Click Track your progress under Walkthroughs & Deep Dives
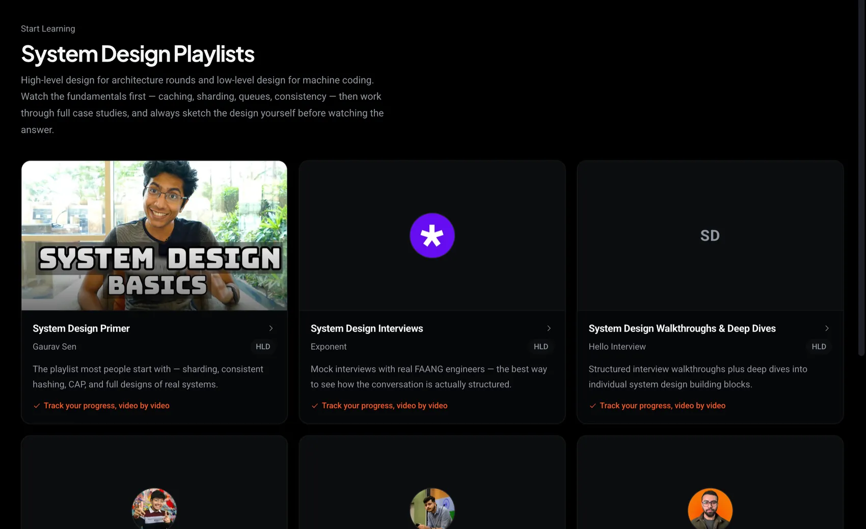 [662, 406]
